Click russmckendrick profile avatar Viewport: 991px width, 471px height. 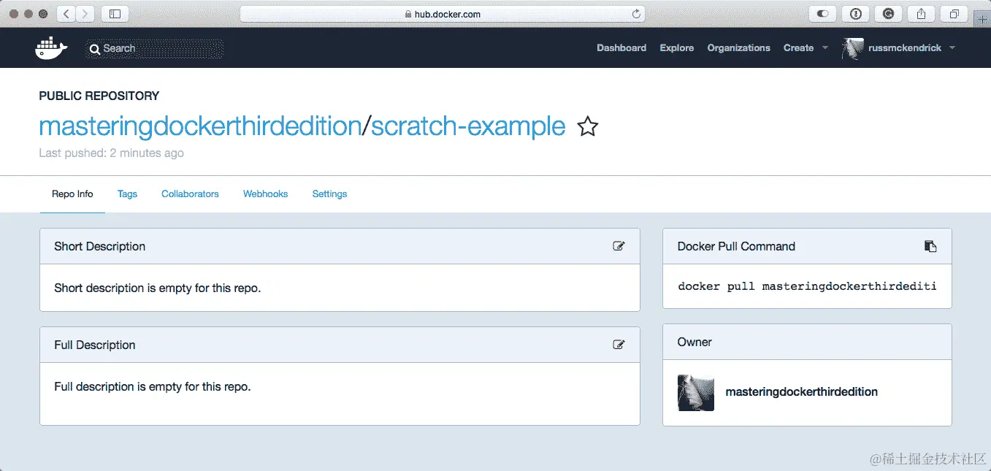(853, 48)
